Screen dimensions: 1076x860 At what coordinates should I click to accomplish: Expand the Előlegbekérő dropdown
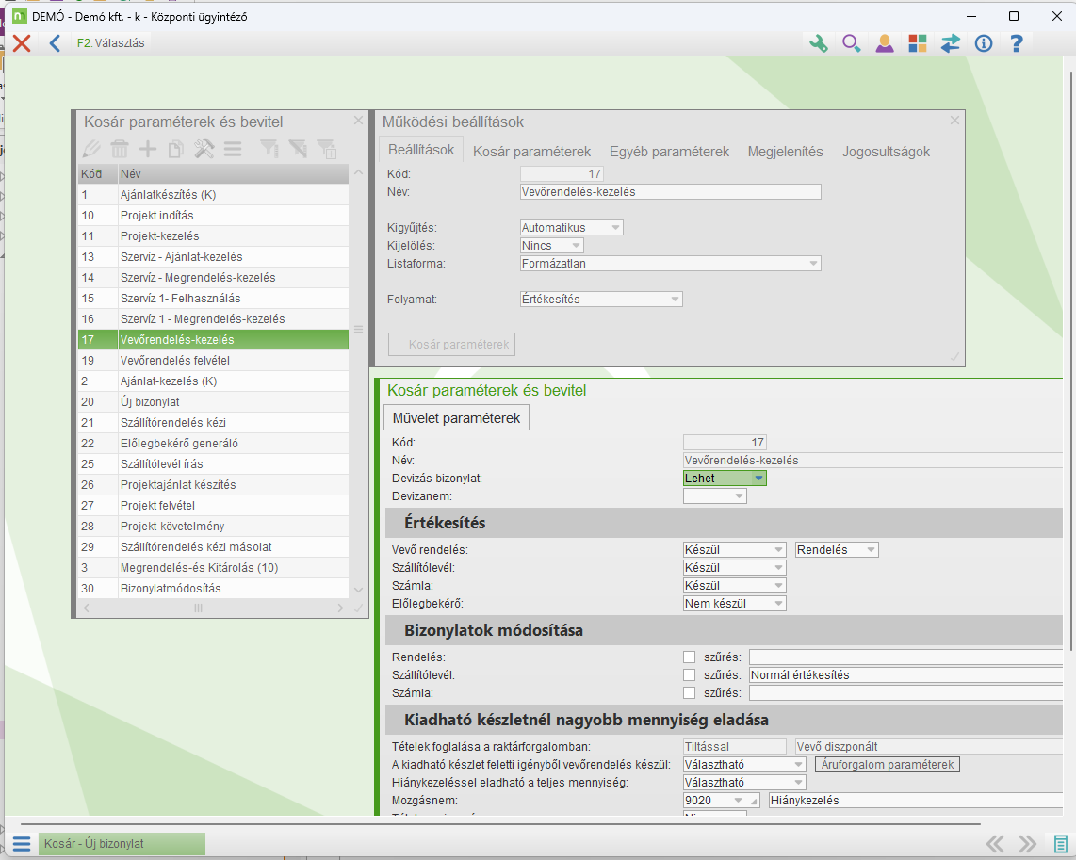[x=778, y=604]
